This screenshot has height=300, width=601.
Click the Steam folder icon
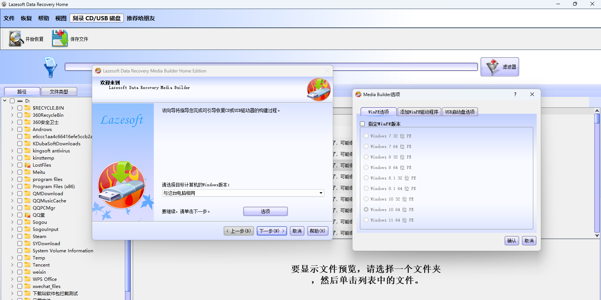[x=27, y=237]
